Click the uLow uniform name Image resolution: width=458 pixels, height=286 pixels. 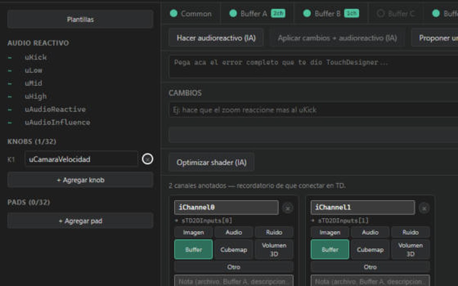[34, 70]
